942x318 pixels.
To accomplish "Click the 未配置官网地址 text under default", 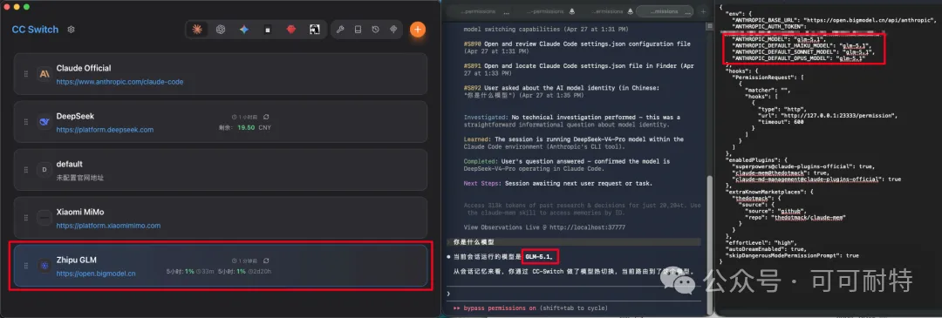I will coord(80,178).
